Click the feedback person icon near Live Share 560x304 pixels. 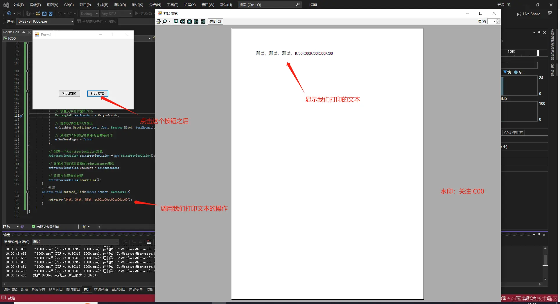(x=550, y=14)
